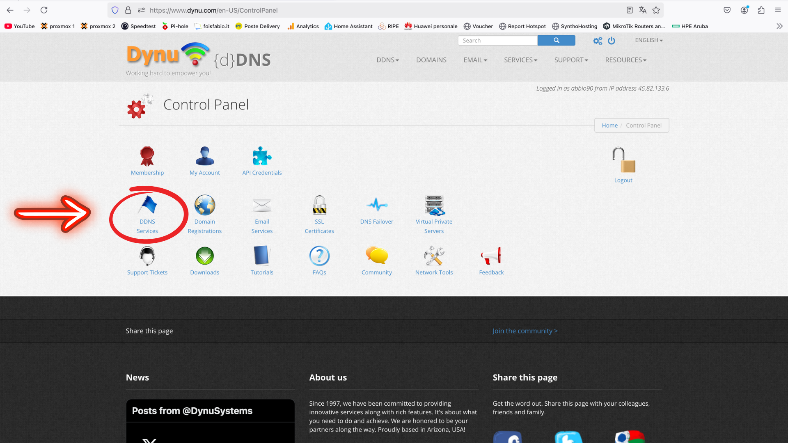Open API Credentials puzzle icon
788x443 pixels.
coord(262,156)
